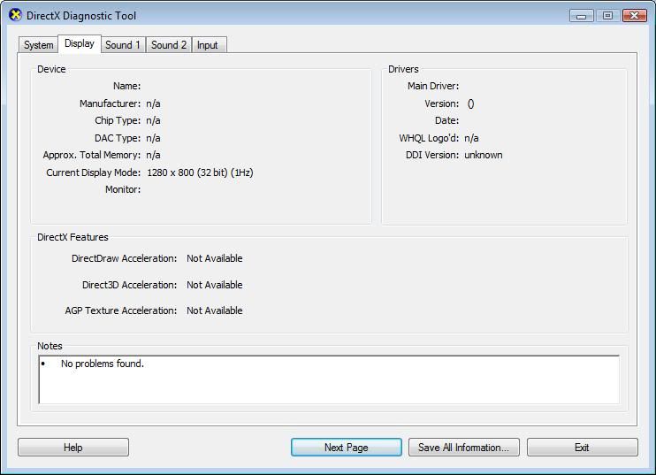Click the Approx. Total Memory 'n/a' value
This screenshot has height=475, width=656.
(153, 155)
